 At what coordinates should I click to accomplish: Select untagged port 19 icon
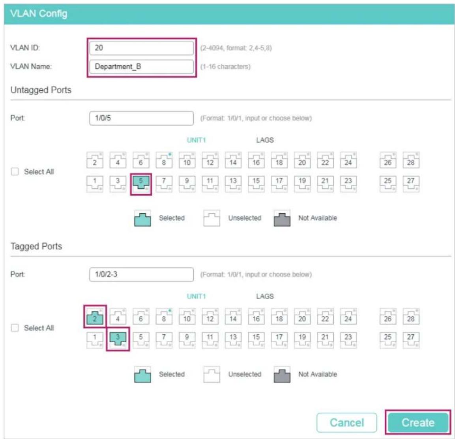coord(302,184)
